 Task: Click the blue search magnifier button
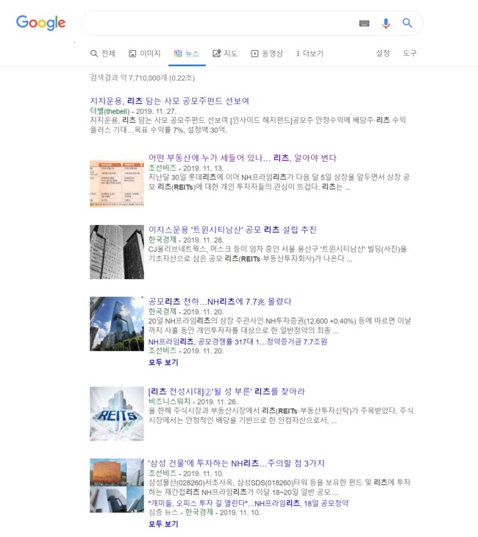click(x=407, y=23)
